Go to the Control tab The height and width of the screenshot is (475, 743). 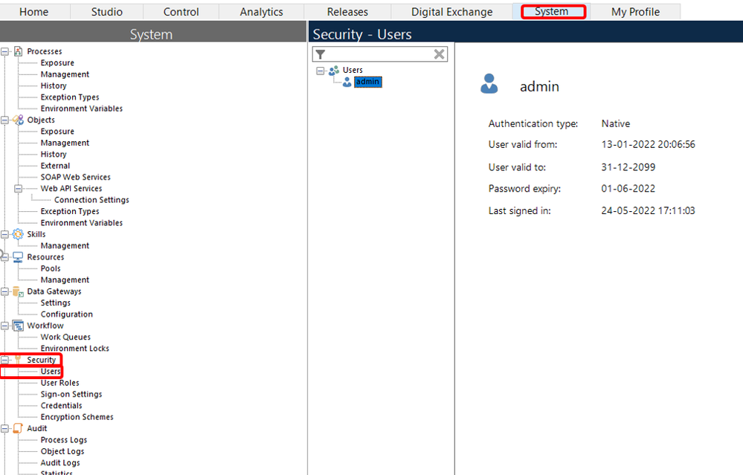coord(181,12)
